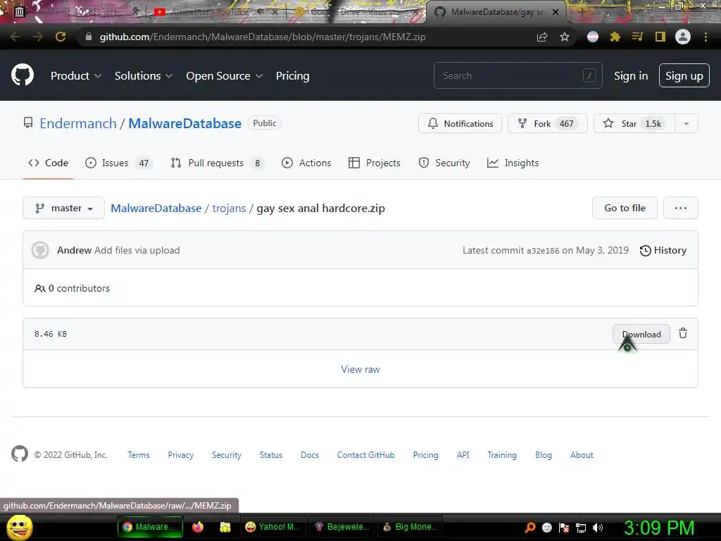Open the file History link
This screenshot has height=541, width=721.
click(x=663, y=250)
